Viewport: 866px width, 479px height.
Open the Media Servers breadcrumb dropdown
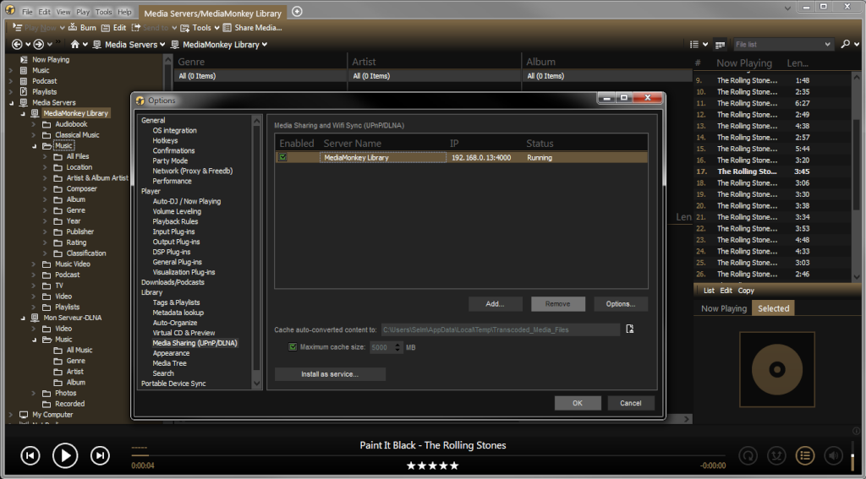click(x=162, y=45)
